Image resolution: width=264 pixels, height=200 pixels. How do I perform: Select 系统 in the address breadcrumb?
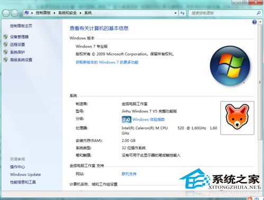pos(88,13)
